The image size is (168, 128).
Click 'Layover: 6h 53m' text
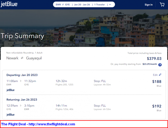(102, 109)
